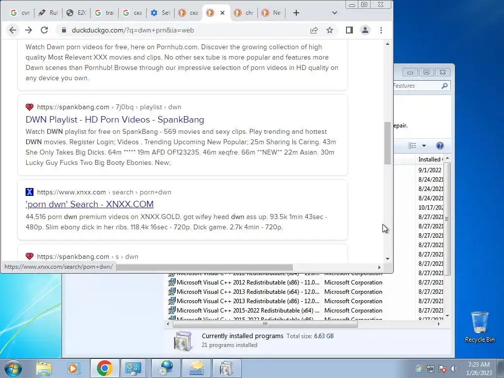The height and width of the screenshot is (378, 504).
Task: Click the first system tray flag icon
Action: click(x=419, y=369)
